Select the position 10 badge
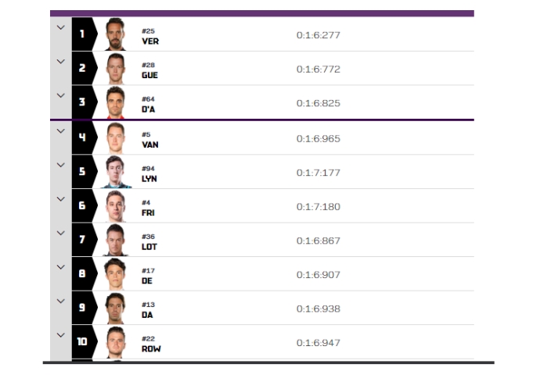Screen dimensions: 540x375 (x=85, y=341)
